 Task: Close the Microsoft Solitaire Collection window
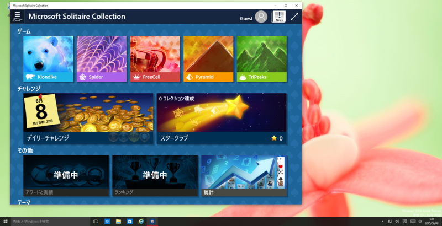click(296, 6)
